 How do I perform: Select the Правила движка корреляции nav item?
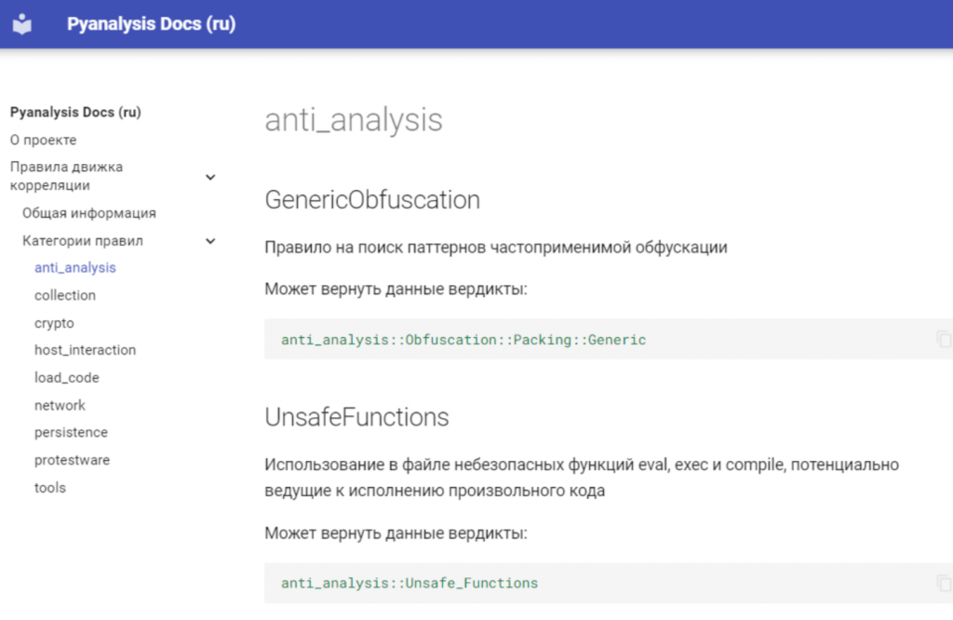[x=66, y=176]
